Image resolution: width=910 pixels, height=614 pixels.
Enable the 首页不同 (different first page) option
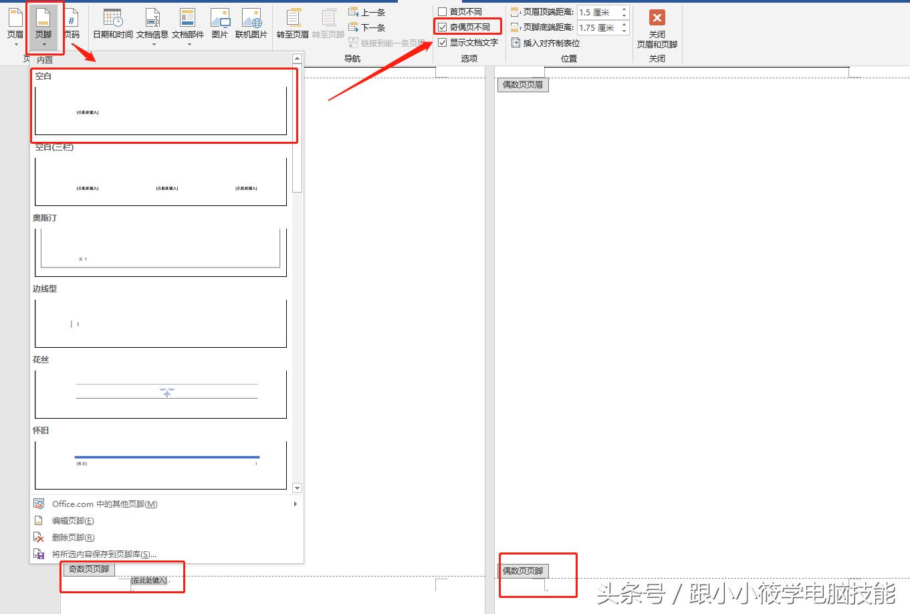point(443,11)
